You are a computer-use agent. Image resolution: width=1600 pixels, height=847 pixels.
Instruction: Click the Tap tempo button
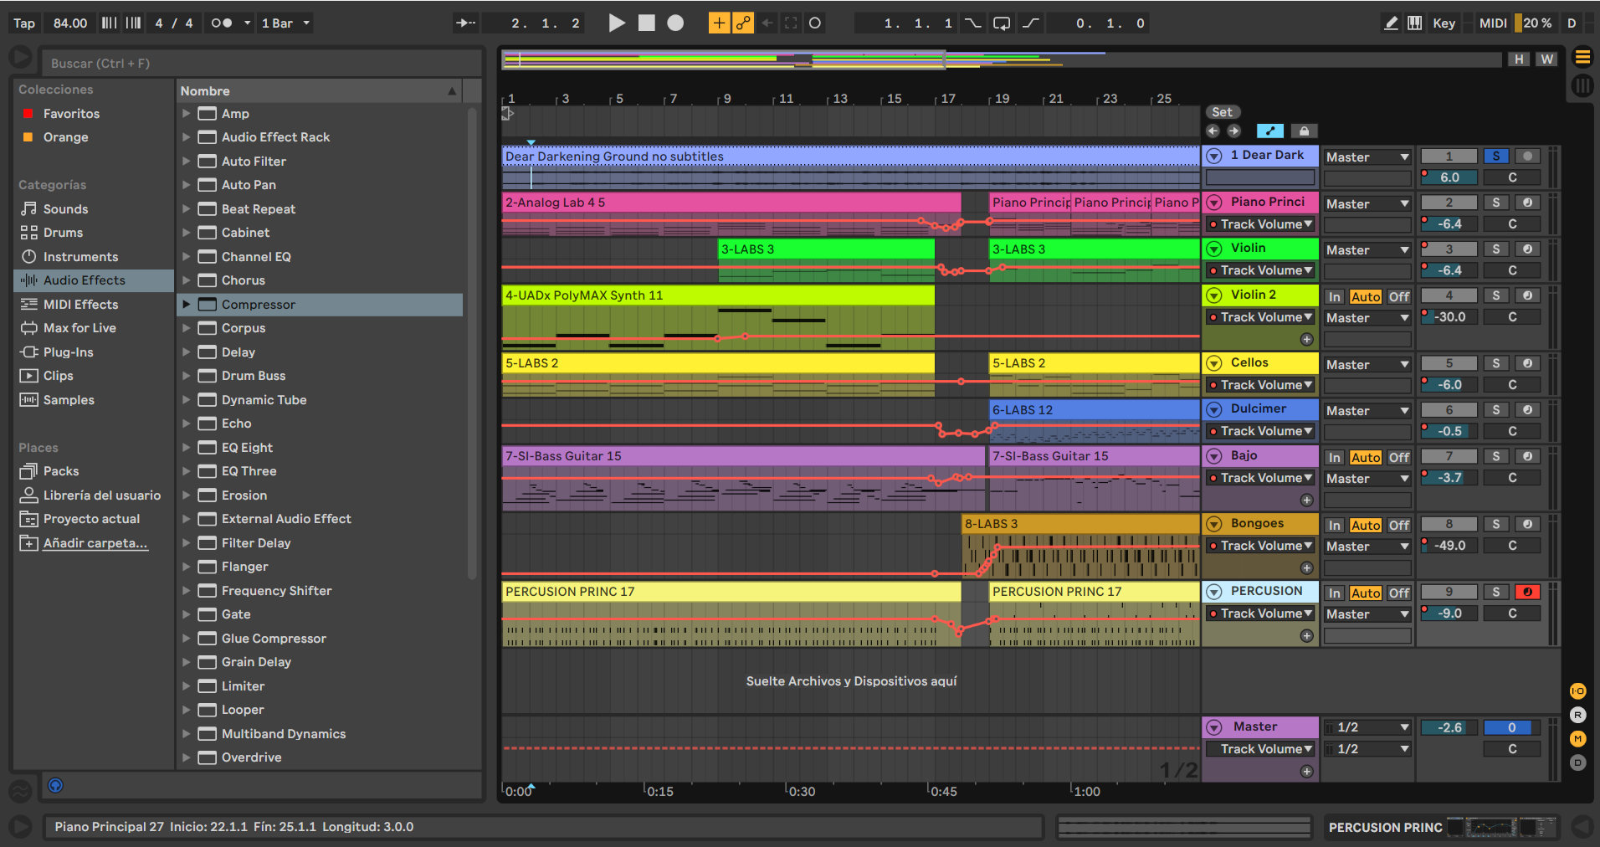click(24, 23)
